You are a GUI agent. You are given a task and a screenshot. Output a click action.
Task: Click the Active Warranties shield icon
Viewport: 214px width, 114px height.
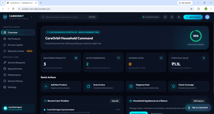click(118, 58)
